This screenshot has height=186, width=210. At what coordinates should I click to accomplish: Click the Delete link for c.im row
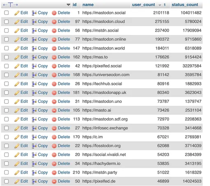click(64, 137)
